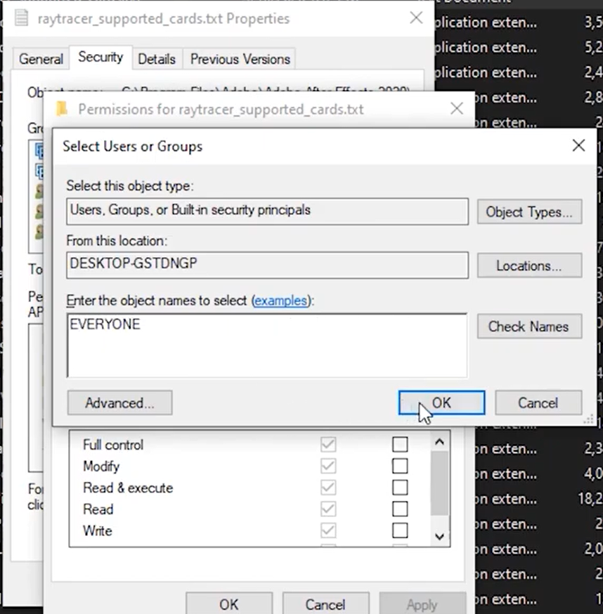The width and height of the screenshot is (603, 614).
Task: Open the Object Types... dialog
Action: pyautogui.click(x=529, y=212)
